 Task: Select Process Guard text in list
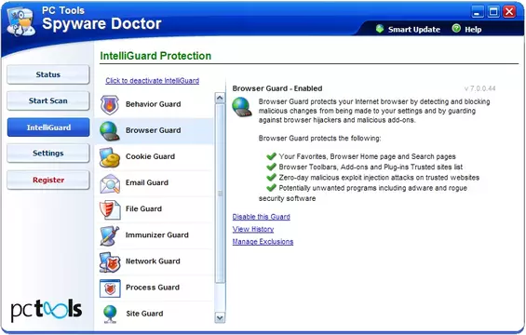[153, 288]
